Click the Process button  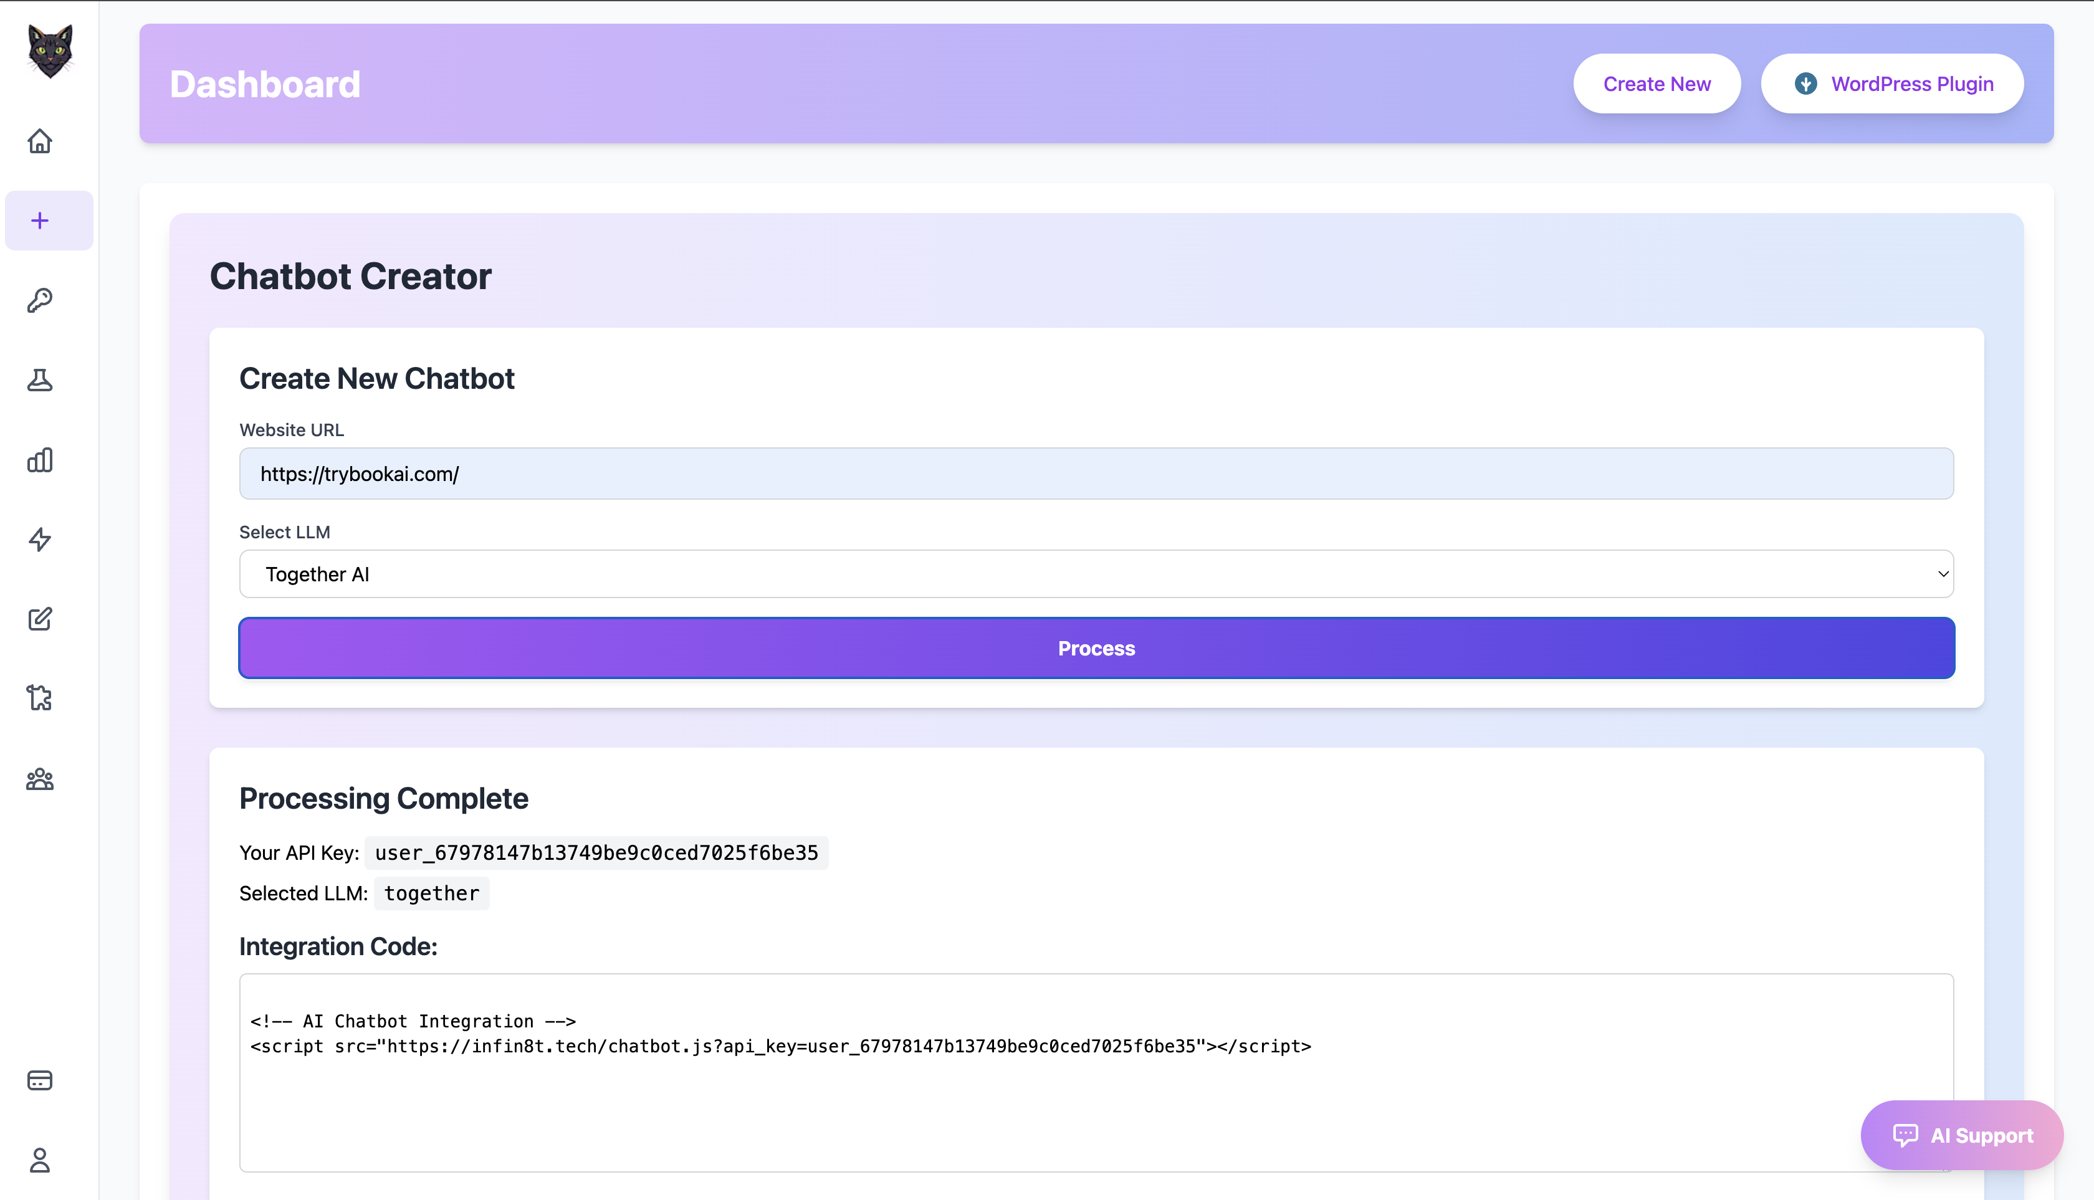coord(1096,649)
